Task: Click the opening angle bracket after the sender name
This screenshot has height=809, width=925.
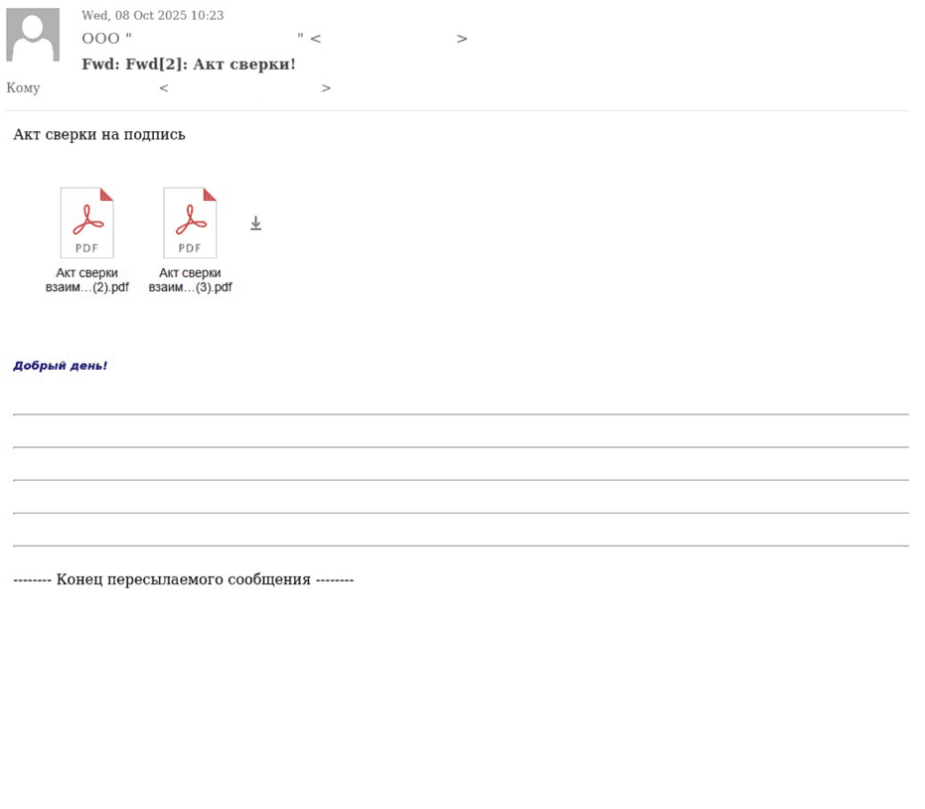Action: pyautogui.click(x=315, y=39)
